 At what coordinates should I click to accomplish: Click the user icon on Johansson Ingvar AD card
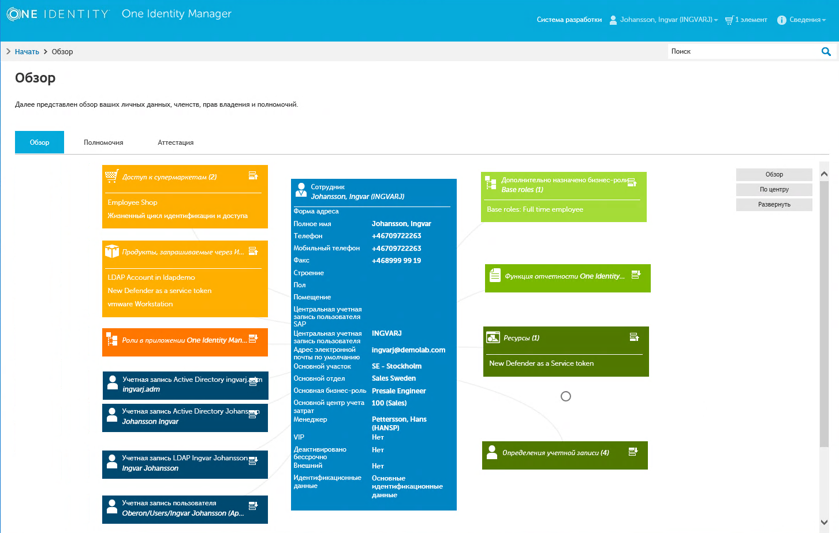113,415
